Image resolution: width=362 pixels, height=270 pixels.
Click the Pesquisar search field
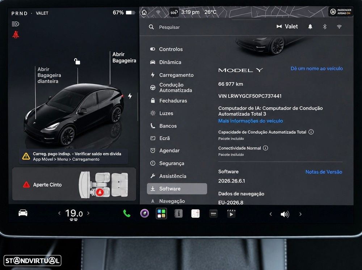point(169,27)
